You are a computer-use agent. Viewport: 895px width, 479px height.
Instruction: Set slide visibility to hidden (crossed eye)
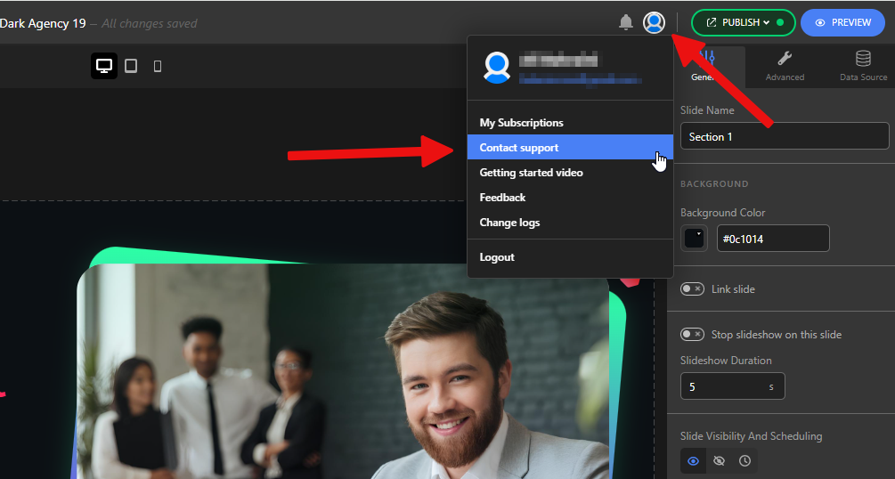(720, 460)
